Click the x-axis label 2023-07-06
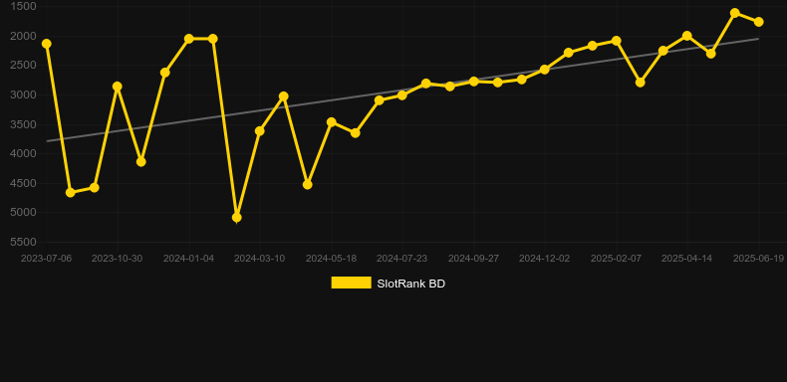Viewport: 787px width, 382px height. coord(46,259)
